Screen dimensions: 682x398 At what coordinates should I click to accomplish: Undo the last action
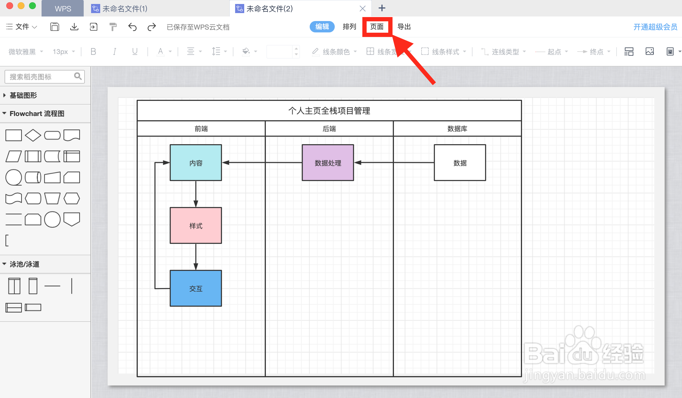(x=132, y=27)
